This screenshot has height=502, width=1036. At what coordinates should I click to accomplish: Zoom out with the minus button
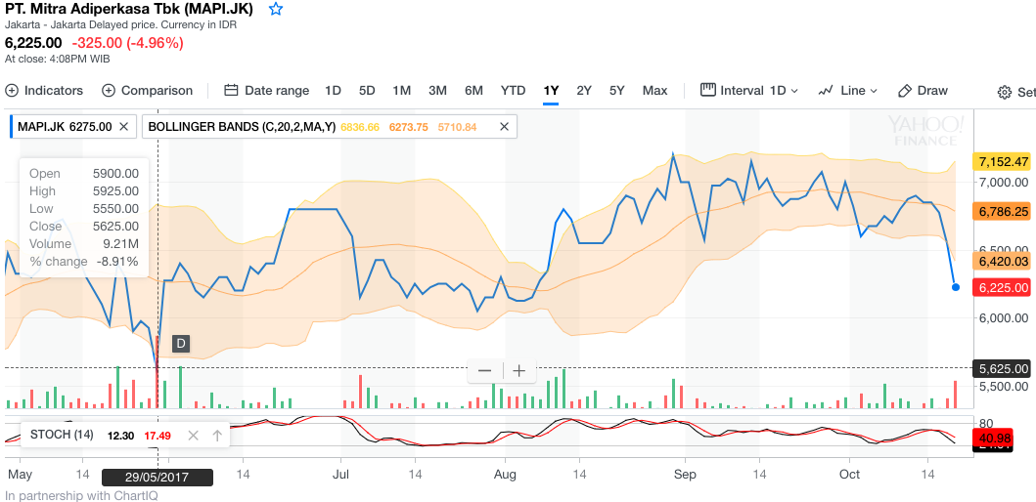tap(484, 371)
